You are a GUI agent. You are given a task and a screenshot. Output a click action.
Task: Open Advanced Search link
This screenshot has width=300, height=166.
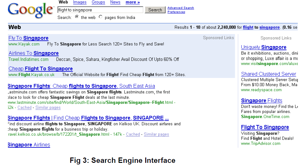point(181,8)
